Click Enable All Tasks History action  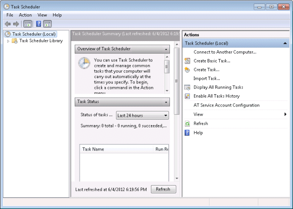point(216,96)
